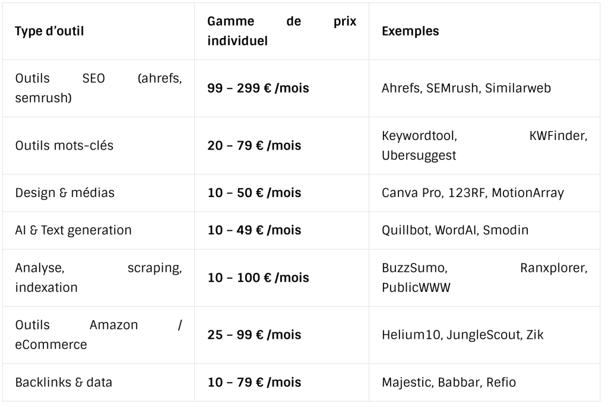Viewport: 608px width, 407px height.
Task: Click the "10 – 100 € /mois" price
Action: tap(258, 278)
